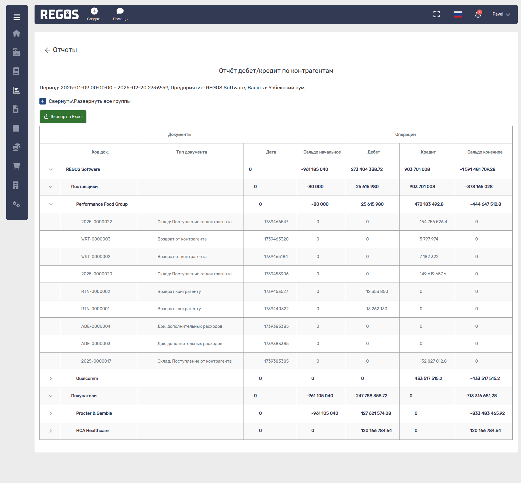Image resolution: width=521 pixels, height=483 pixels.
Task: Open the Pavel user dropdown
Action: pyautogui.click(x=501, y=14)
